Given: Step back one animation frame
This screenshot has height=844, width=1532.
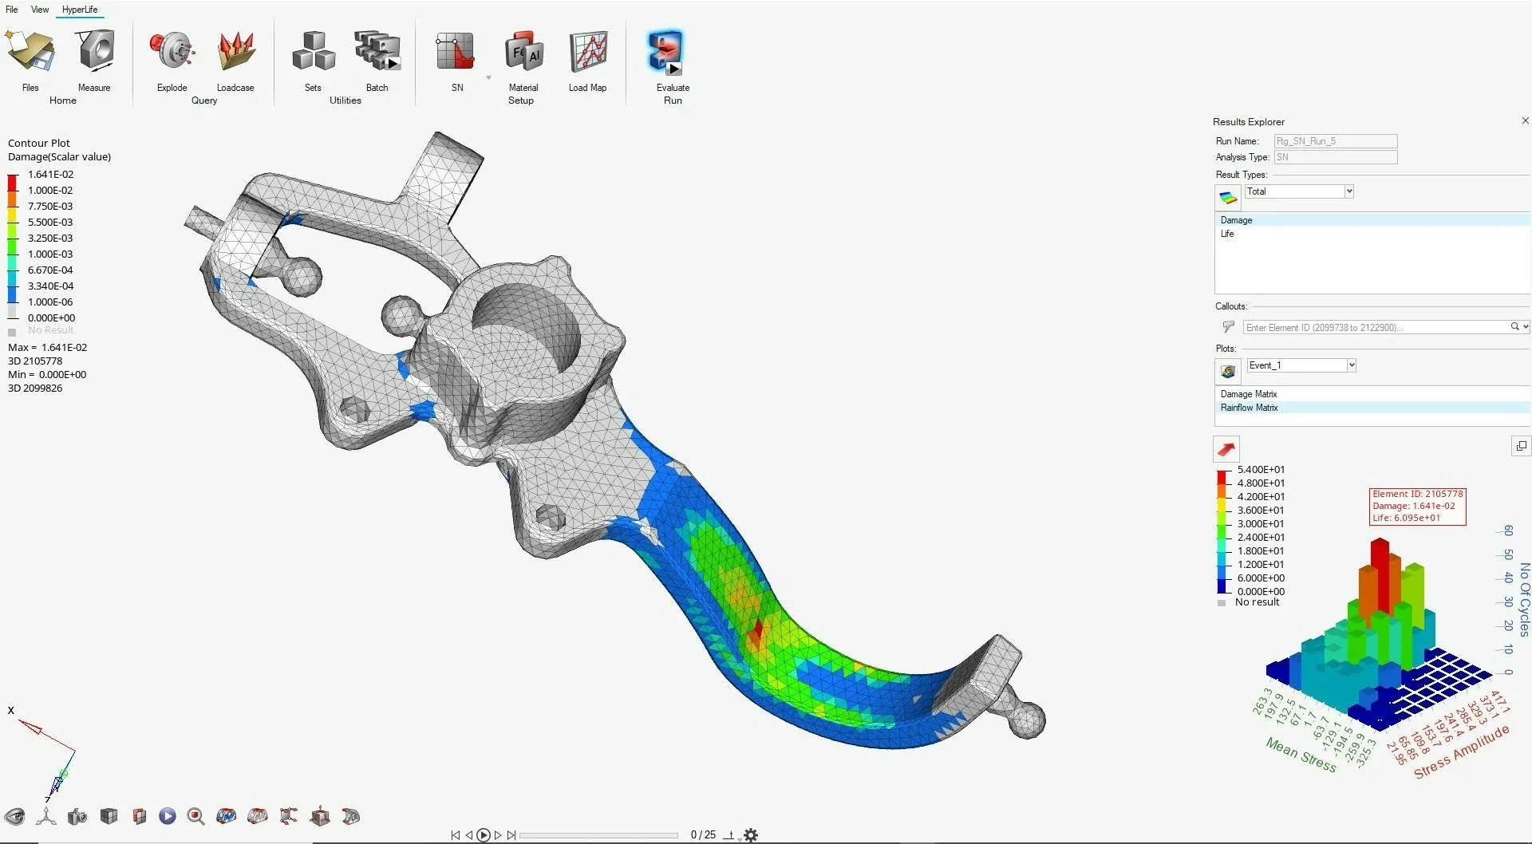Looking at the screenshot, I should coord(469,835).
